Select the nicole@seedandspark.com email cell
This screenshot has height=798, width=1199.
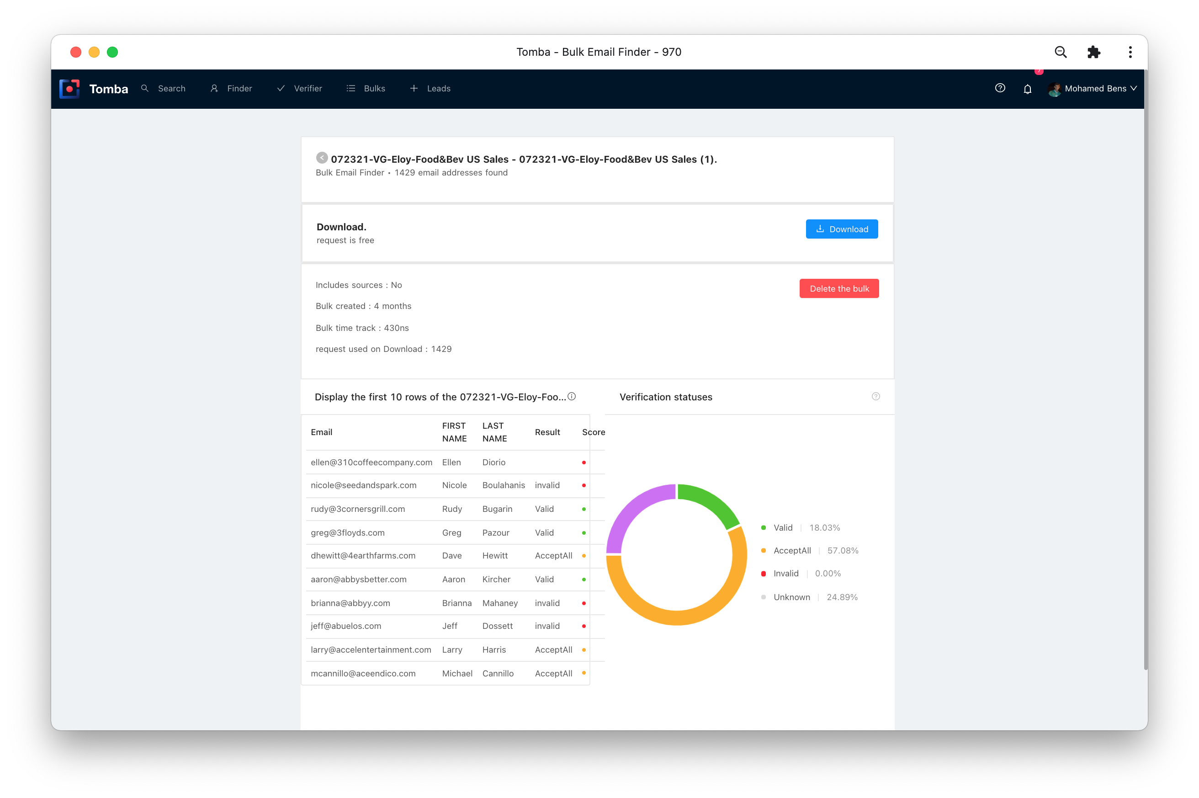point(363,485)
